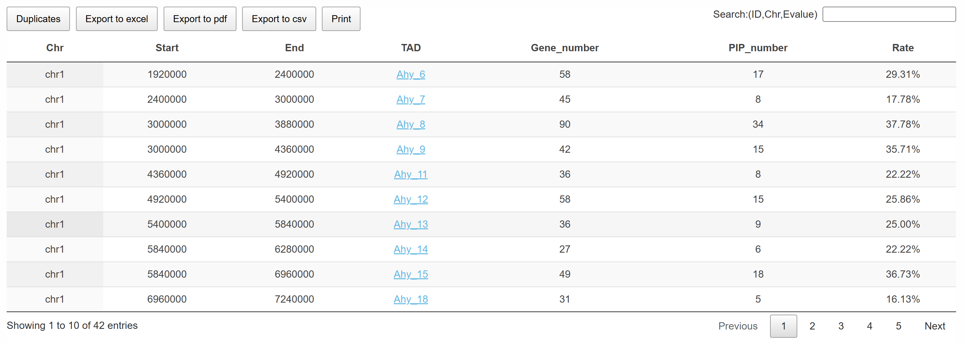Click Next pagination button
Screen dimensions: 965x345
[935, 326]
